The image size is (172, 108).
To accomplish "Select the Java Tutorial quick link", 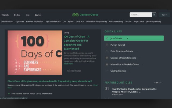I will point(134,38).
